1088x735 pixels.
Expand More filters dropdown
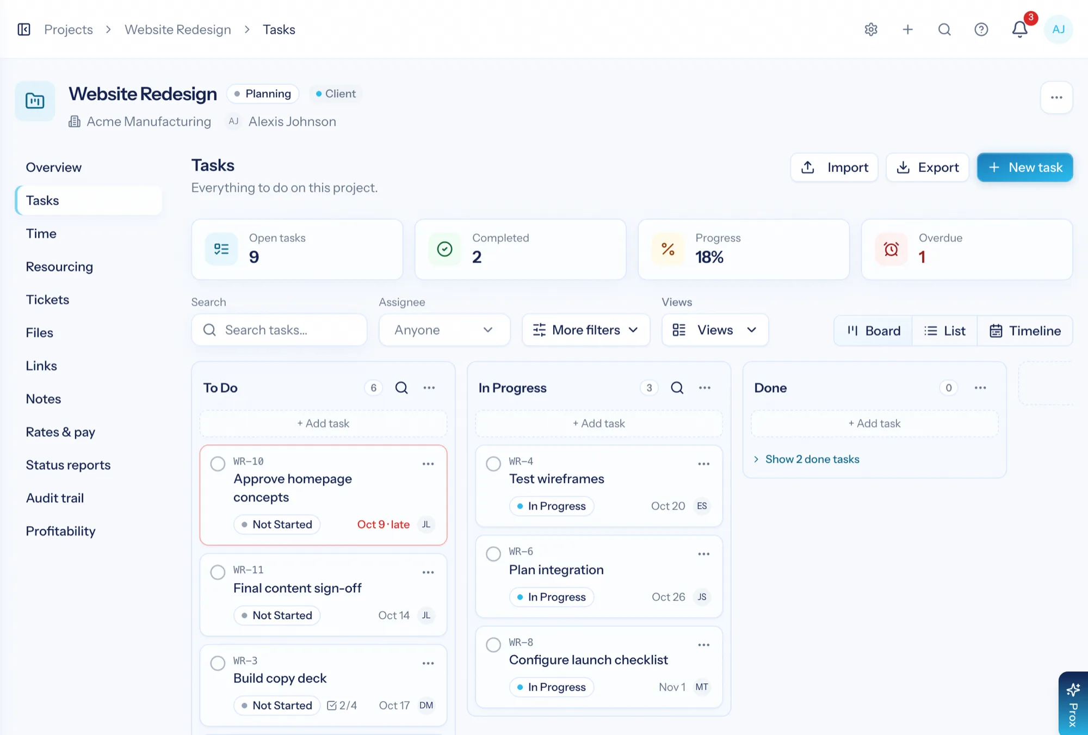586,330
